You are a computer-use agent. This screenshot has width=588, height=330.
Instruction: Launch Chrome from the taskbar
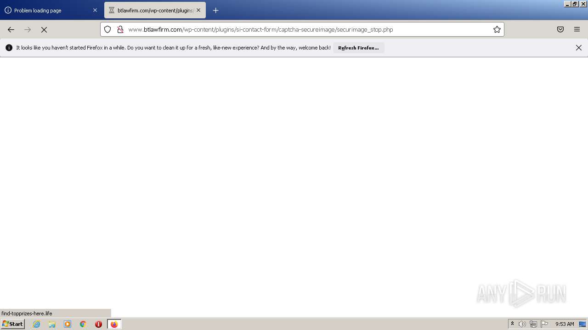(83, 324)
